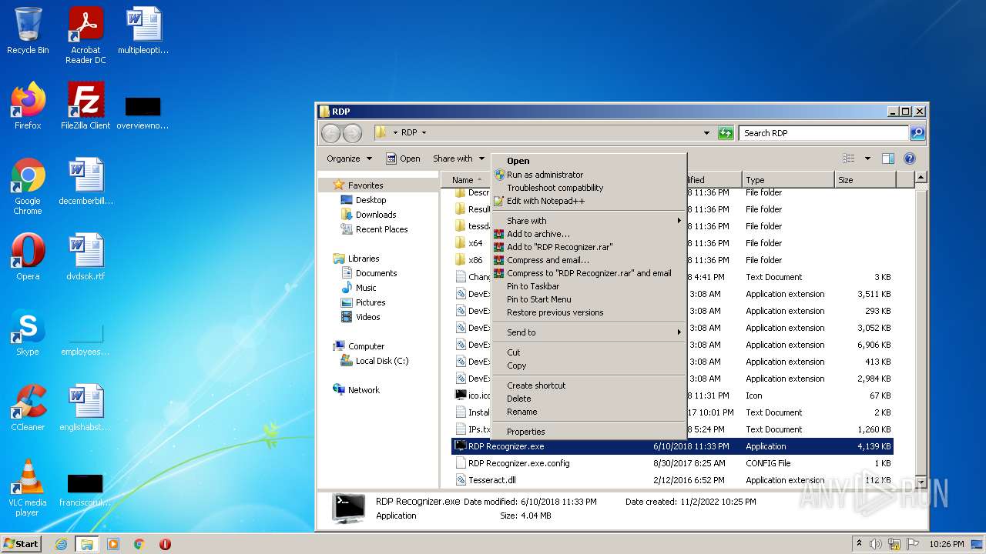Select Pin to Start Menu
This screenshot has width=986, height=554.
589,299
